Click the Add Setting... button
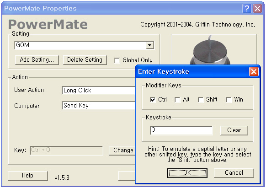 [37, 60]
